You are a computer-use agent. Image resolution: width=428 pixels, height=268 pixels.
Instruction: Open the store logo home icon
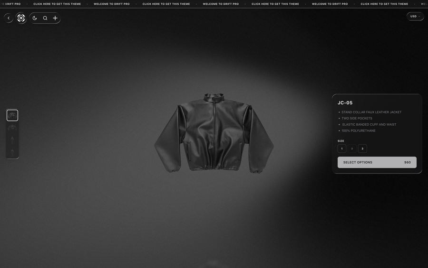[x=21, y=18]
